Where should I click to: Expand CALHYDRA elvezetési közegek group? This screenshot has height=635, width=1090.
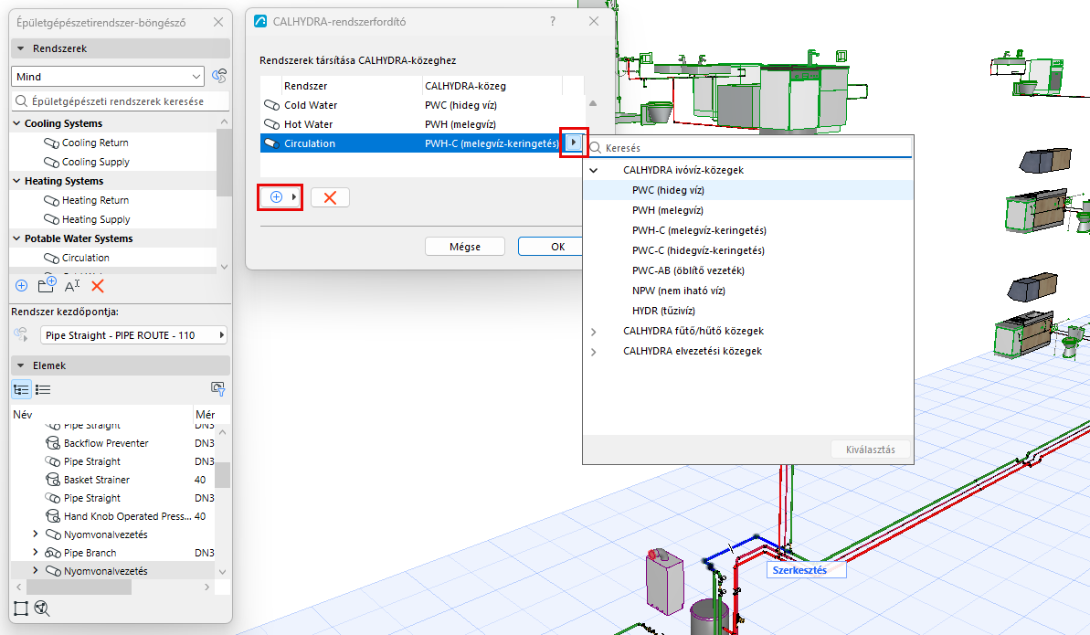594,352
